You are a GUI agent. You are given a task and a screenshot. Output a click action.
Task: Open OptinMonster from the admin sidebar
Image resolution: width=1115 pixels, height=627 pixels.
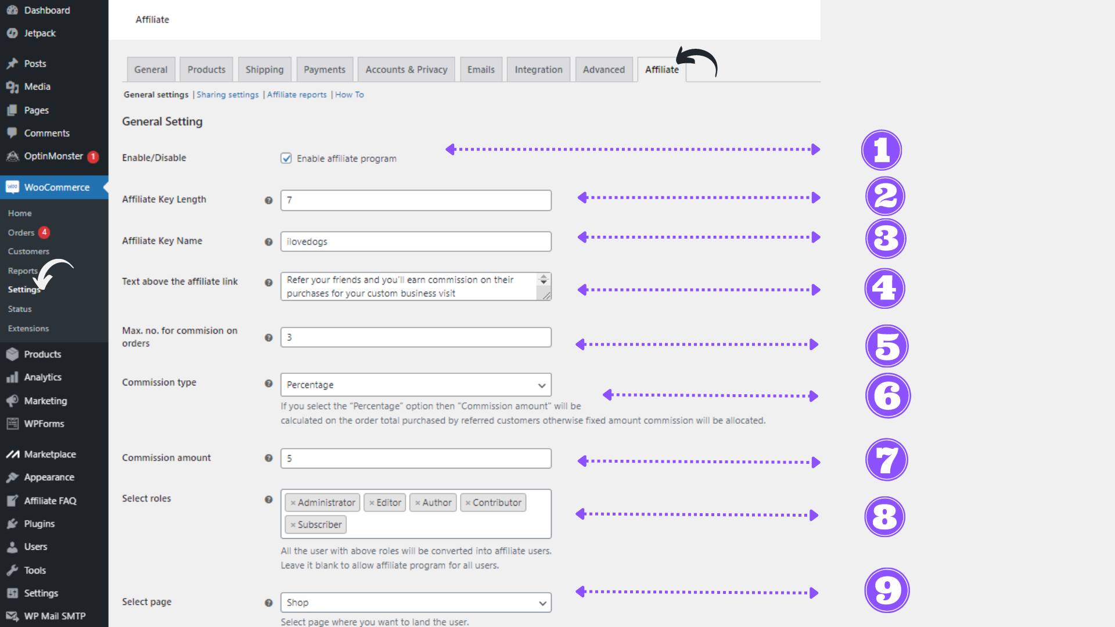coord(53,156)
